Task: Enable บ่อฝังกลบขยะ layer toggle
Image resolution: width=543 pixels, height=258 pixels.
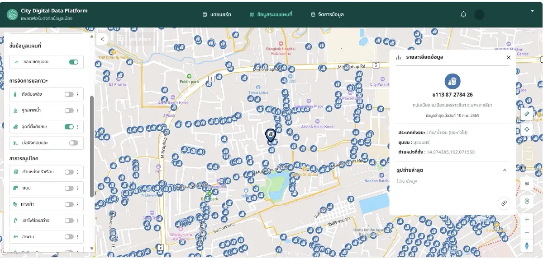Action: (73, 143)
